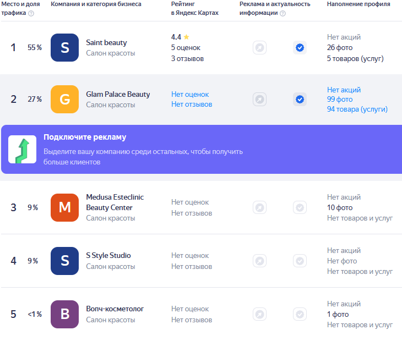402x341 pixels.
Task: Open the S Style Studio avatar
Action: 64,261
